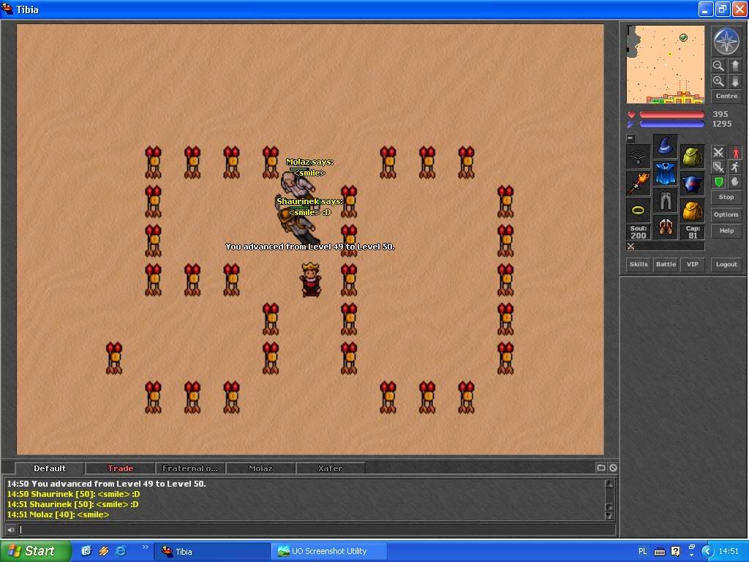Select the fire wand weapon slot
The image size is (749, 562).
click(x=638, y=184)
